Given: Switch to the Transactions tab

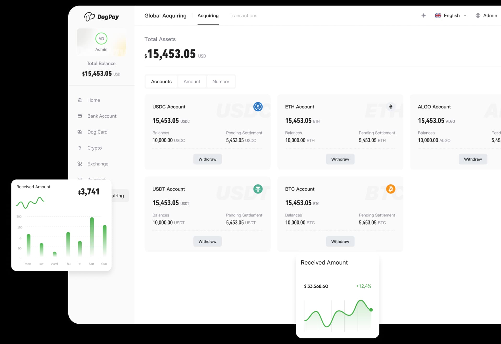Looking at the screenshot, I should point(243,15).
